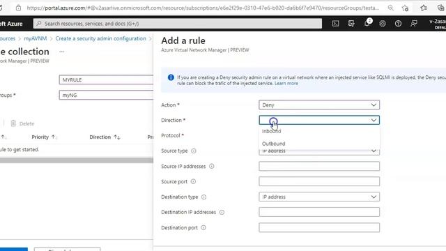
Task: Open the Learn more link in the info banner
Action: click(286, 84)
